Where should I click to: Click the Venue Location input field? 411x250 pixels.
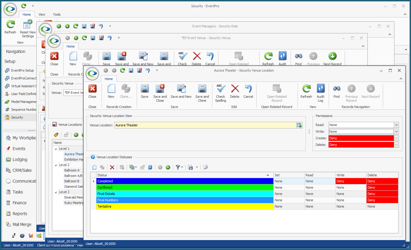(205, 125)
